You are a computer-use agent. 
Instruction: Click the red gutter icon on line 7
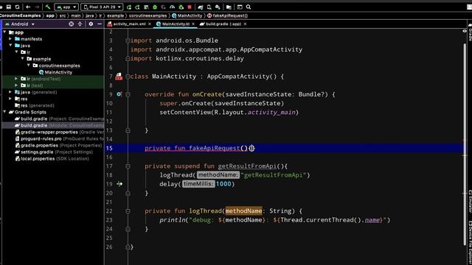pos(119,77)
